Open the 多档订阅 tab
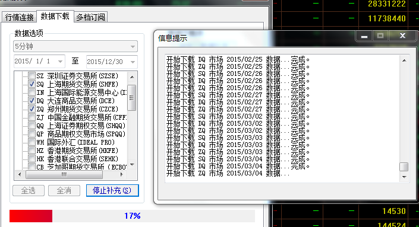 pos(90,17)
